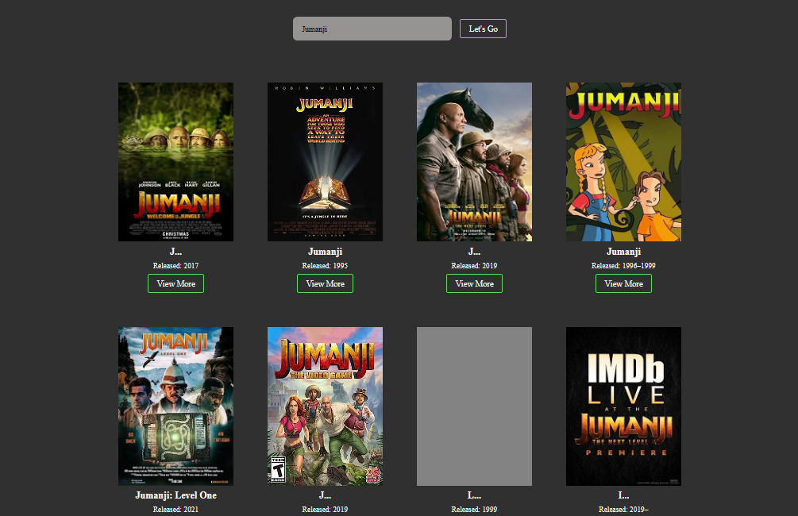Image resolution: width=798 pixels, height=516 pixels.
Task: Click View More under the 2019 Next Level movie
Action: tap(474, 283)
